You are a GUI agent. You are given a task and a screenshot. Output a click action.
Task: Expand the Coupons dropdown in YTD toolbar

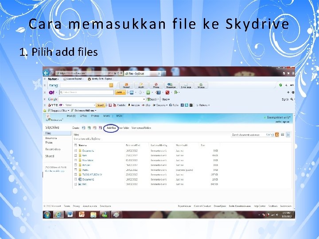point(167,105)
